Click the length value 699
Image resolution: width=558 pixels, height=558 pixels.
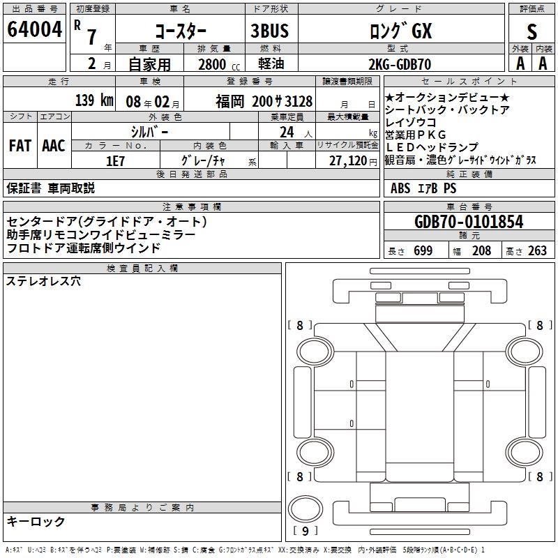point(423,251)
